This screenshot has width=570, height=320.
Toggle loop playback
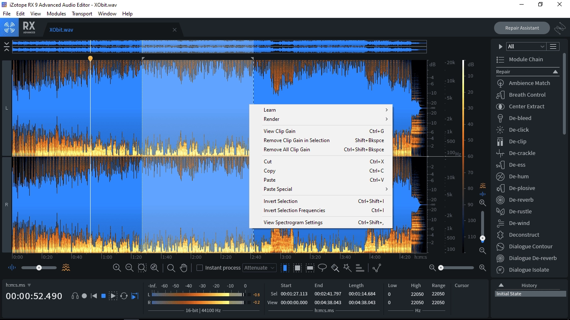click(124, 296)
